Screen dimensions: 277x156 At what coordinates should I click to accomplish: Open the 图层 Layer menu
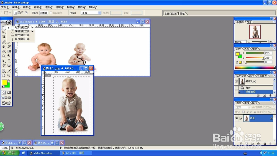coord(38,7)
